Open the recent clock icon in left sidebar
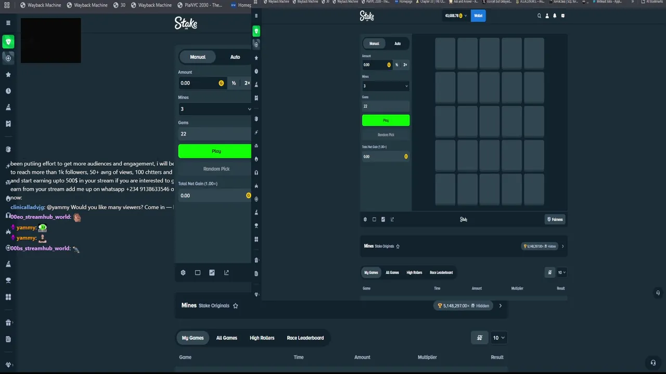Image resolution: width=666 pixels, height=374 pixels. [8, 91]
